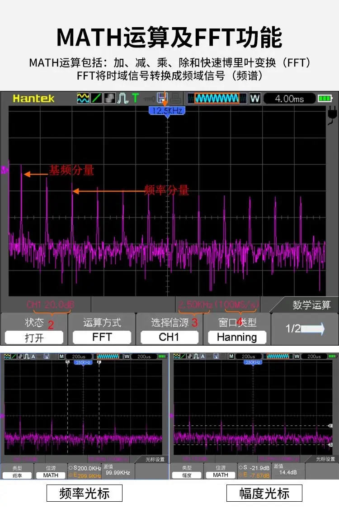The width and height of the screenshot is (339, 518).
Task: Click the A icon in frequency cursor screen
Action: (x=33, y=356)
